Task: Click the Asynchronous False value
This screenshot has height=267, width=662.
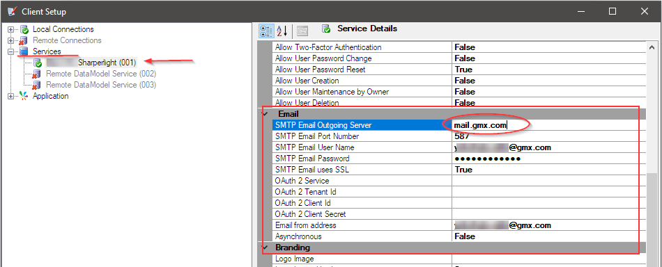Action: pos(549,236)
